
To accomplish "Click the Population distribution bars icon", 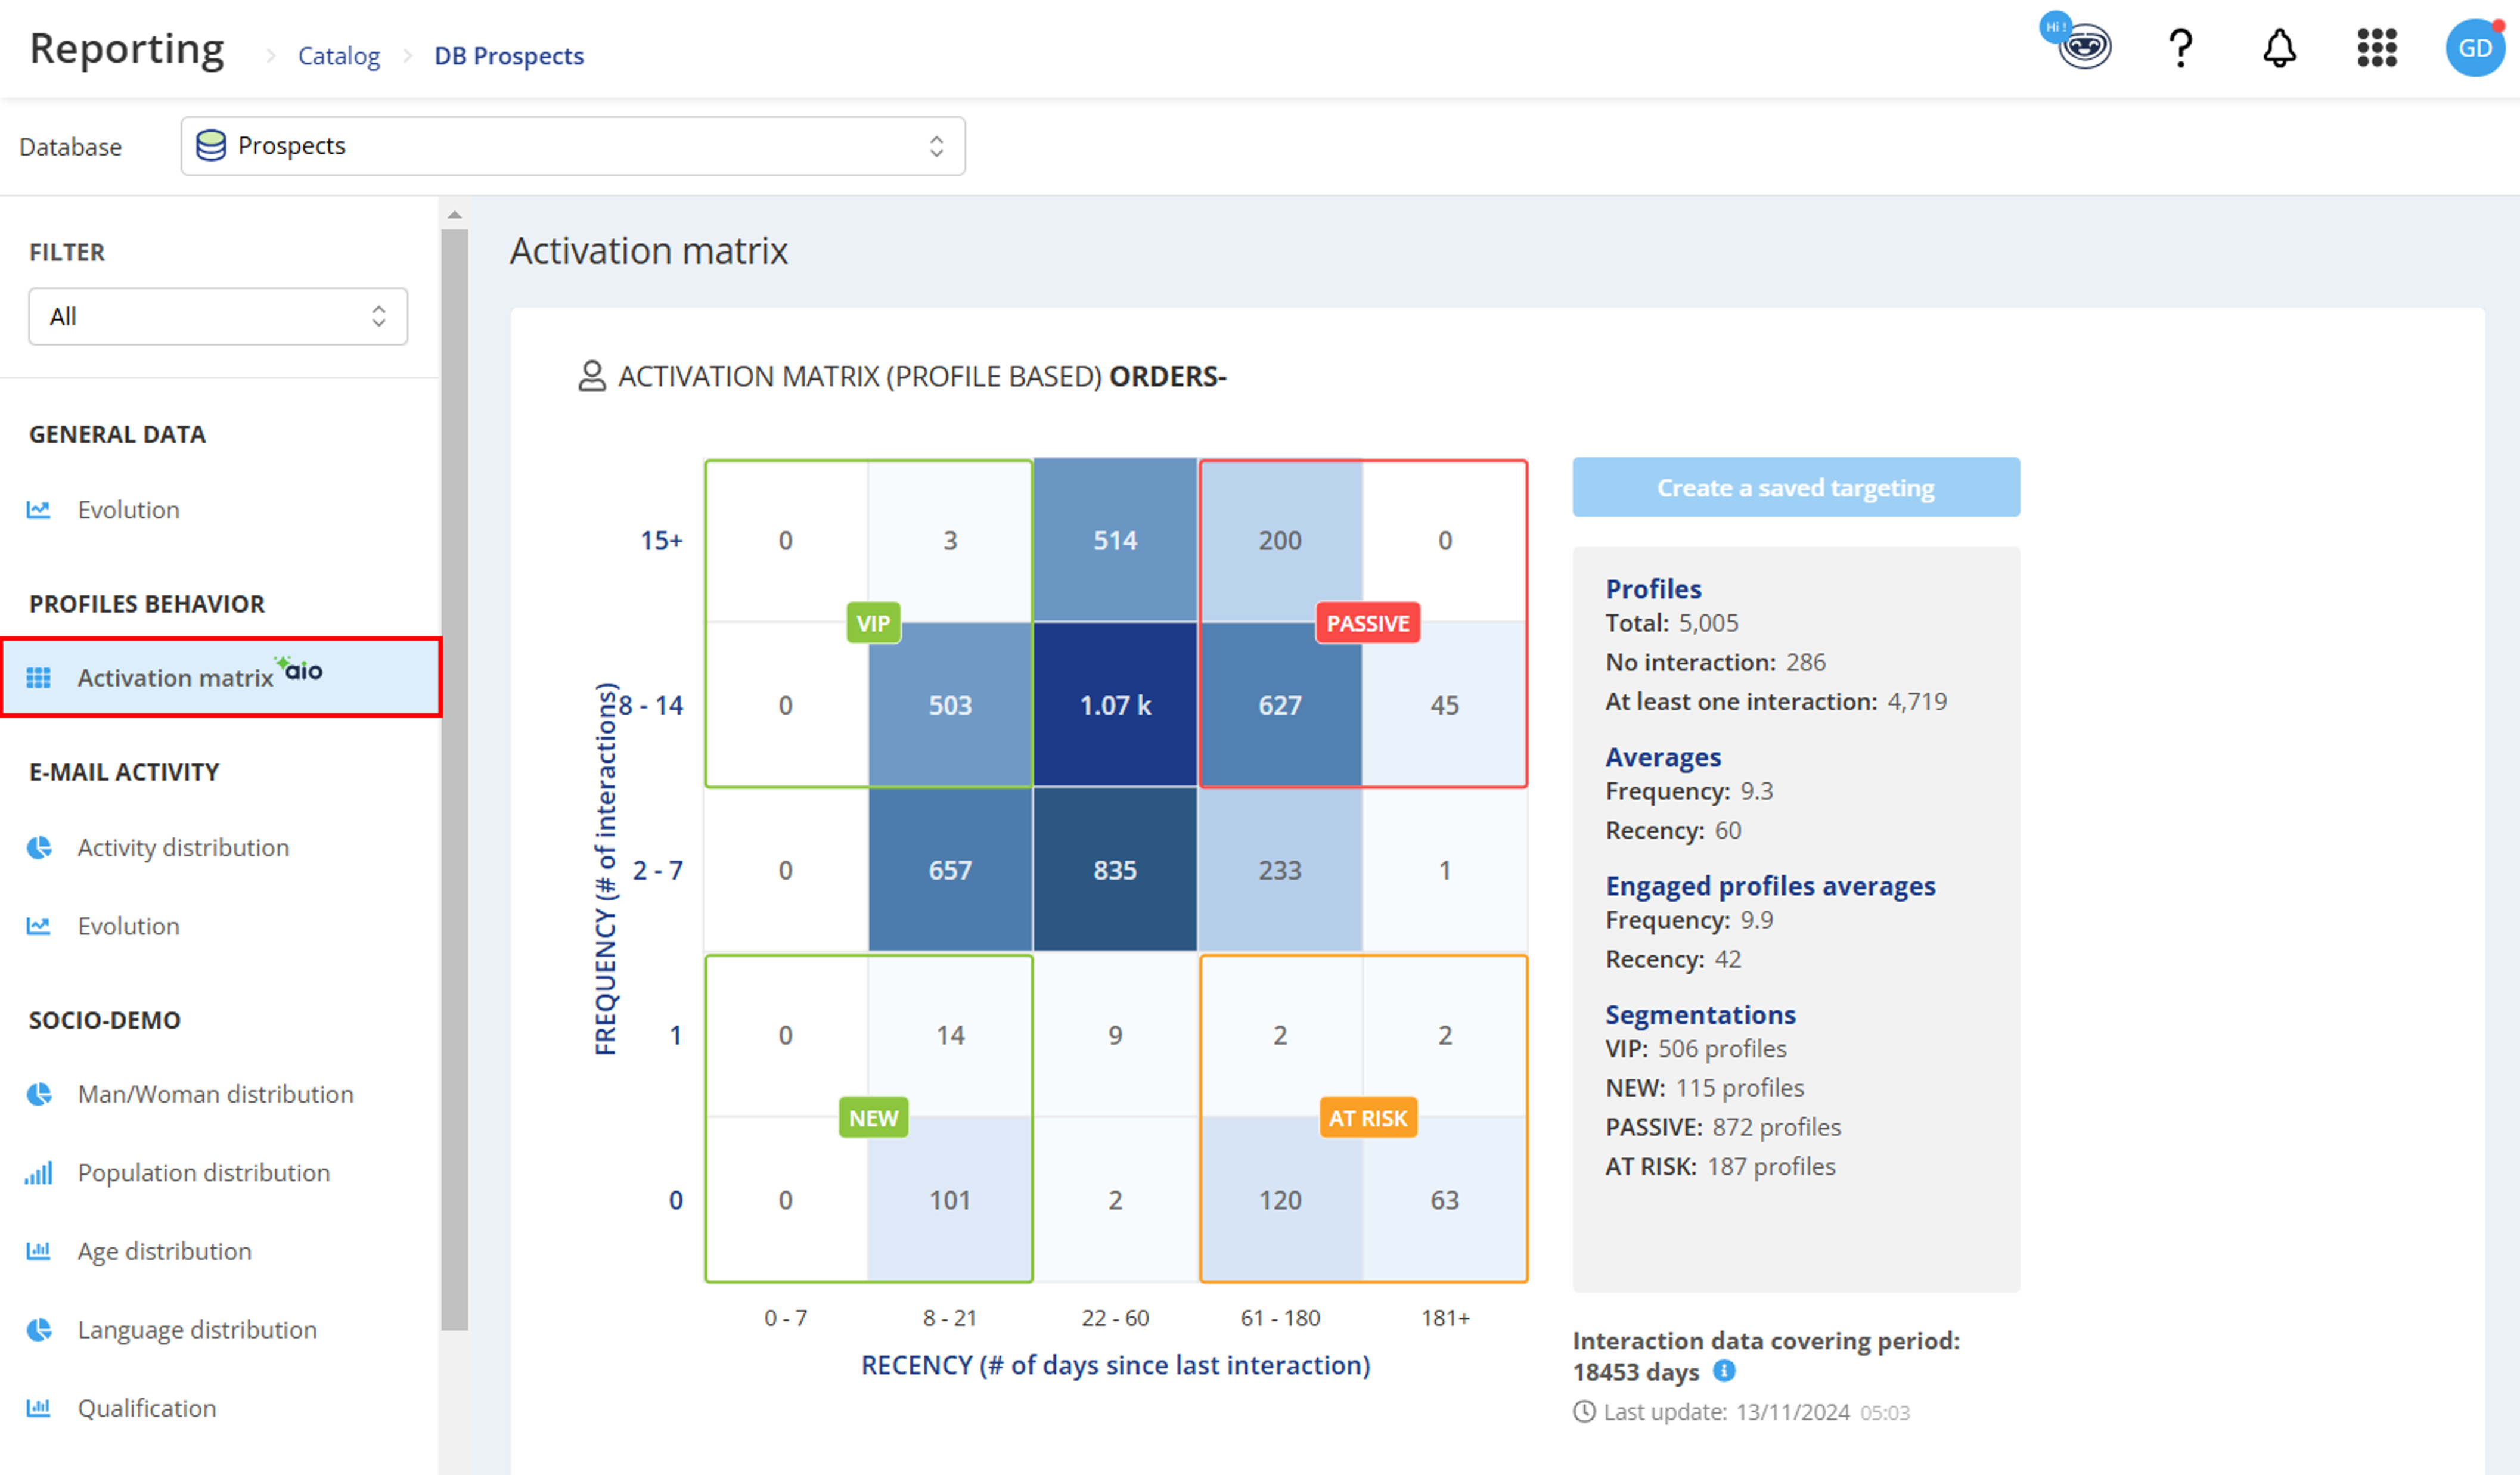I will pos(38,1172).
